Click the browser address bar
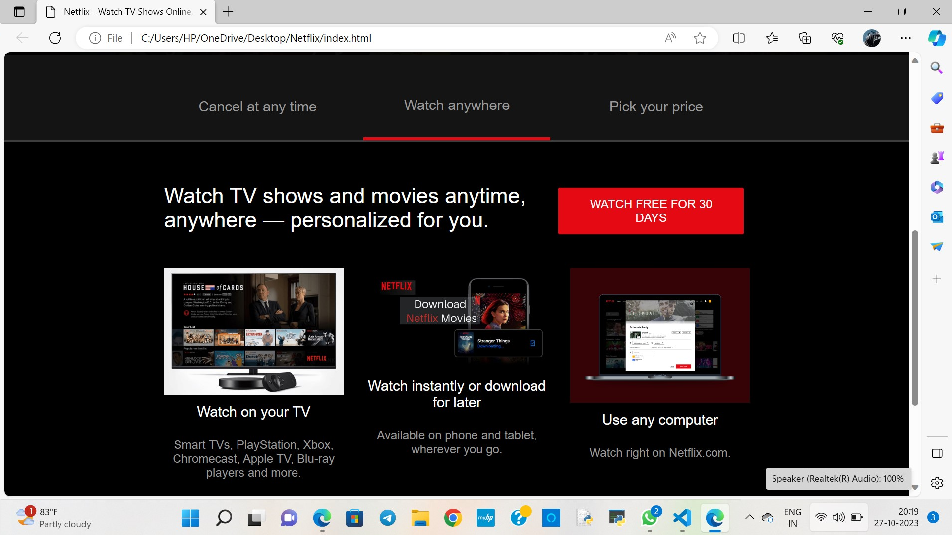The width and height of the screenshot is (952, 535). tap(347, 38)
